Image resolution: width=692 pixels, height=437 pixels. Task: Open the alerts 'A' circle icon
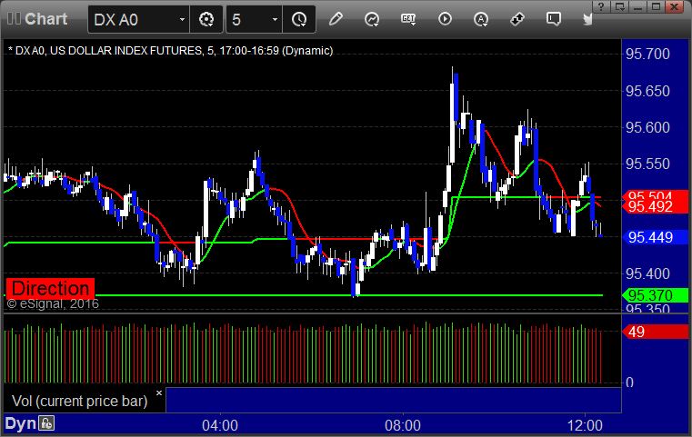click(481, 19)
